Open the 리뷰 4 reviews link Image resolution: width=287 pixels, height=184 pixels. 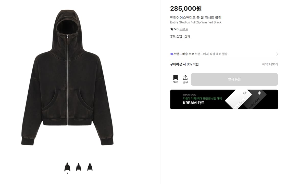coord(183,29)
